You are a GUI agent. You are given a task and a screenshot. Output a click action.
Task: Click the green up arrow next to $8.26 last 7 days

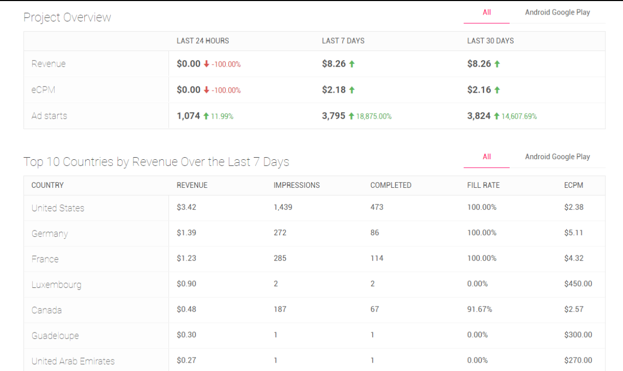(353, 63)
